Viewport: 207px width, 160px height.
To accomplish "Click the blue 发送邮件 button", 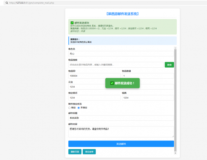I will [121, 144].
